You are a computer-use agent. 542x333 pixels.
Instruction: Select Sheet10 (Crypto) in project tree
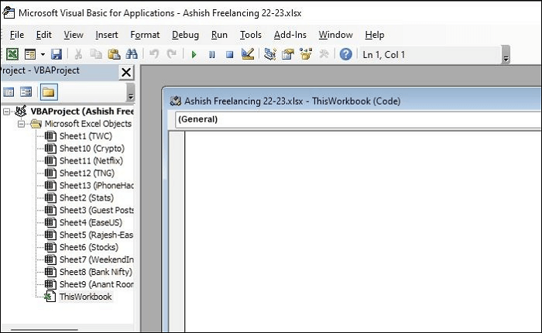coord(92,149)
